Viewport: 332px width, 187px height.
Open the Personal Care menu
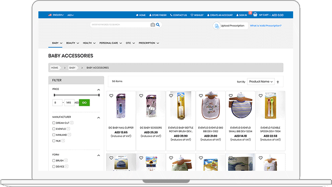pyautogui.click(x=111, y=43)
